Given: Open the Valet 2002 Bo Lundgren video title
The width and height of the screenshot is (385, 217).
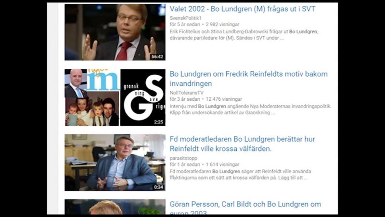Looking at the screenshot, I should pos(243,9).
